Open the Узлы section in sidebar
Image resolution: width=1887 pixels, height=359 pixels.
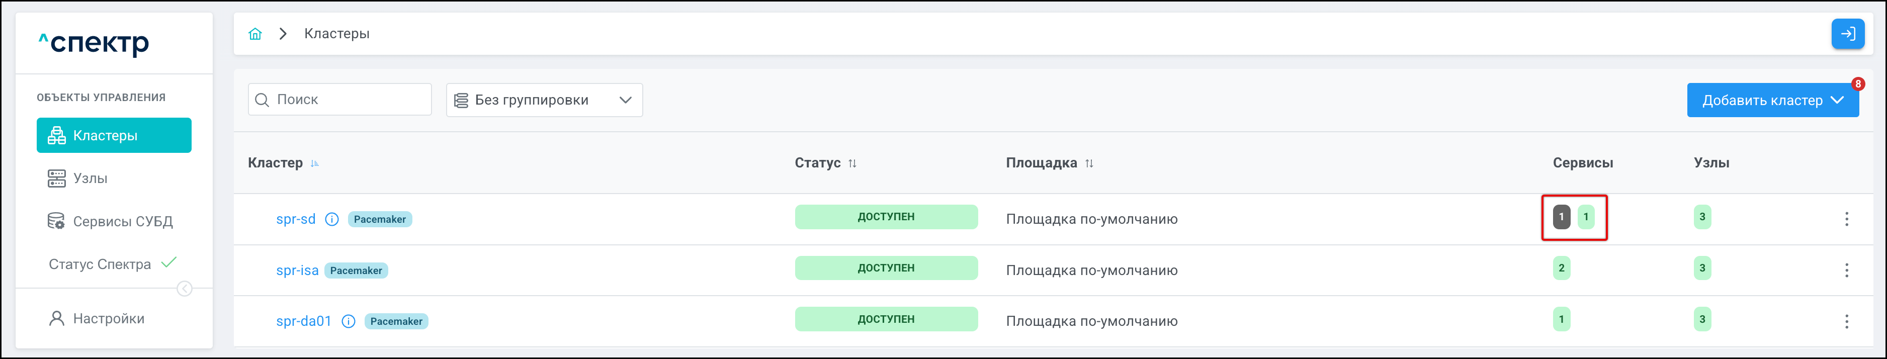coord(90,179)
